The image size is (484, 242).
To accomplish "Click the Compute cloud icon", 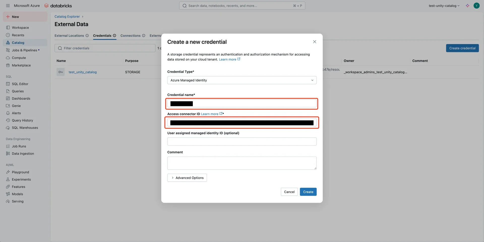I will point(8,58).
